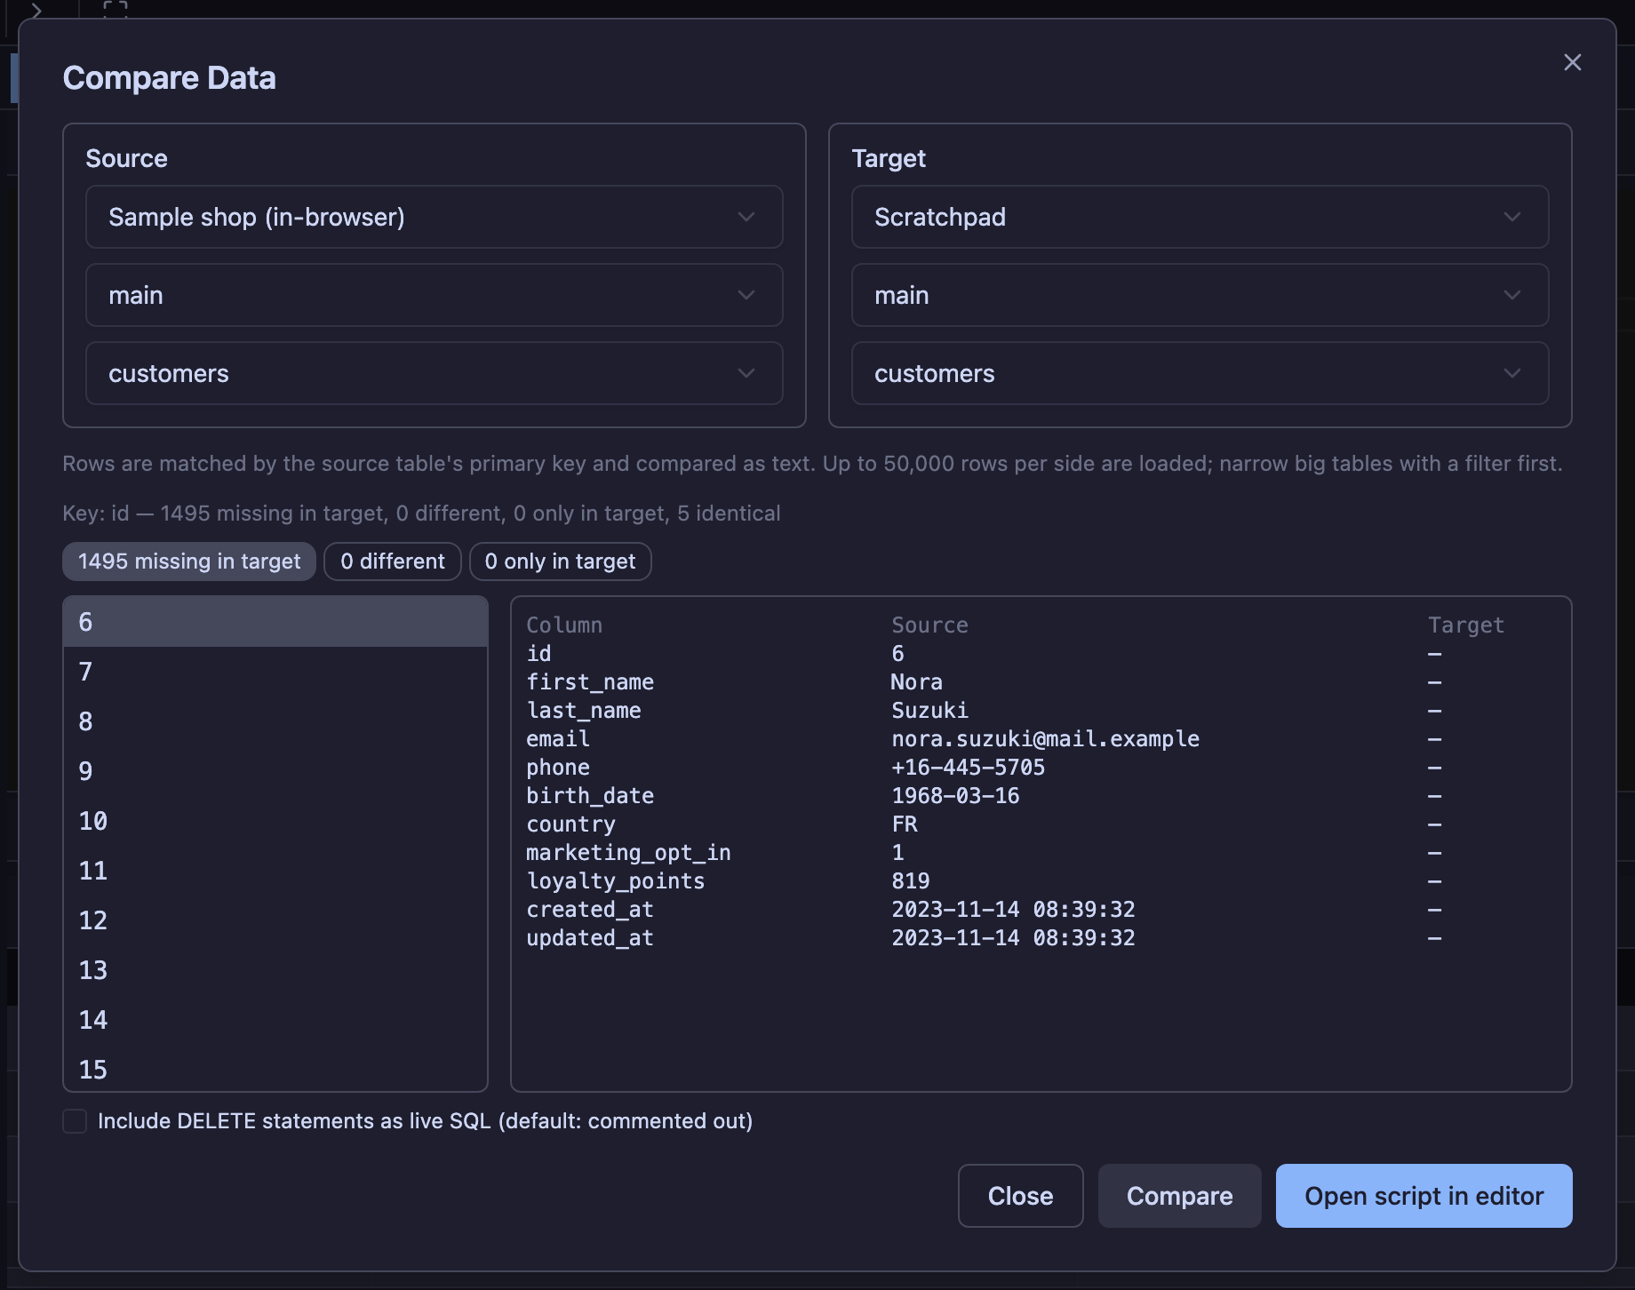Open the Target schema dropdown showing main

coord(1200,295)
